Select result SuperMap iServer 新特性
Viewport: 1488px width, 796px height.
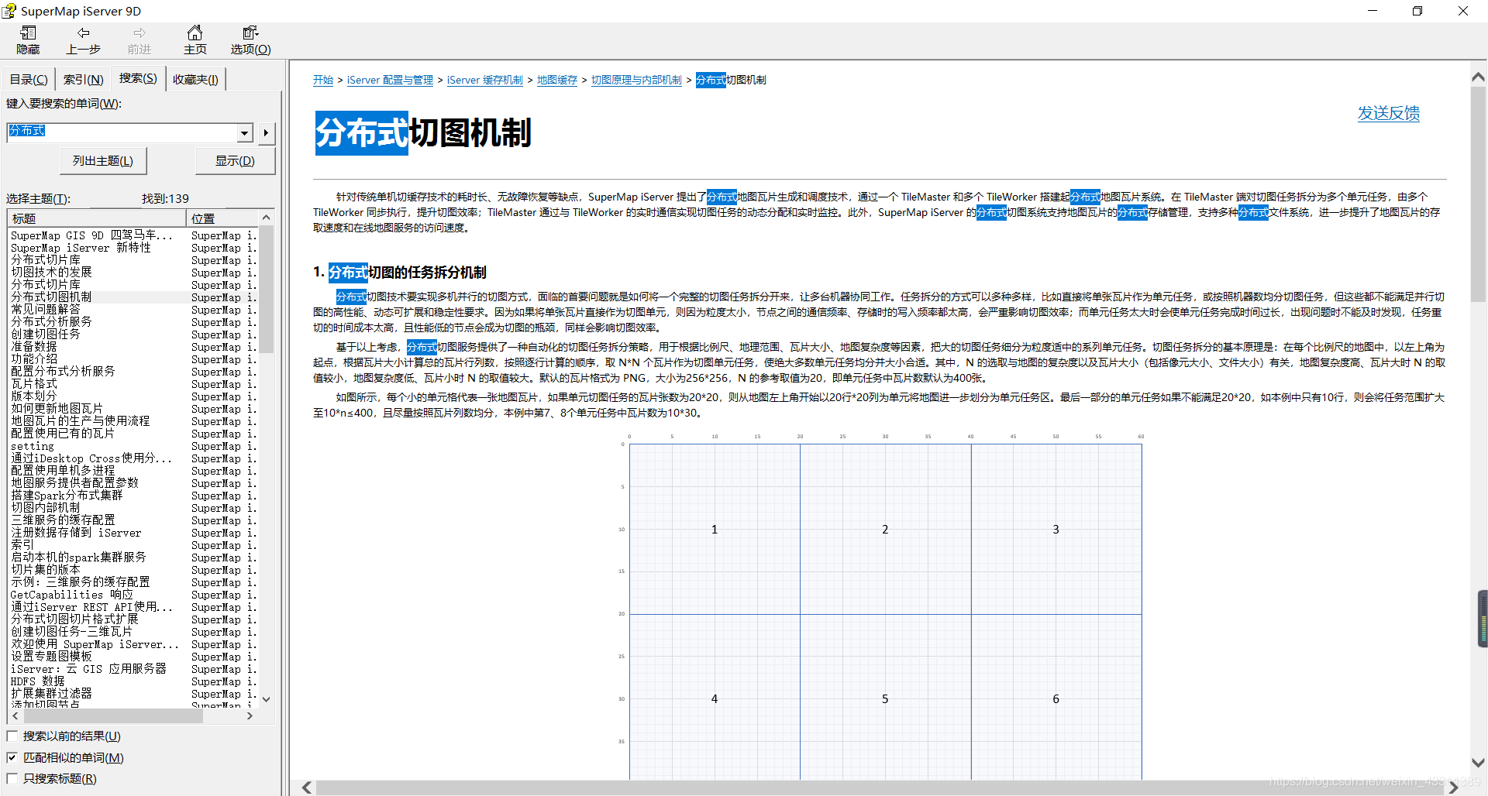(x=81, y=248)
